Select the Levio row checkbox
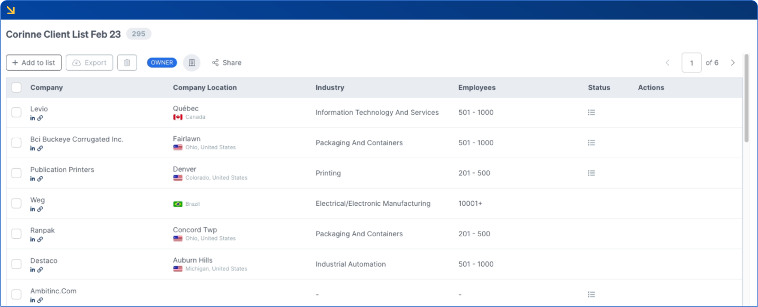Screen dimensions: 758x307 (x=16, y=112)
